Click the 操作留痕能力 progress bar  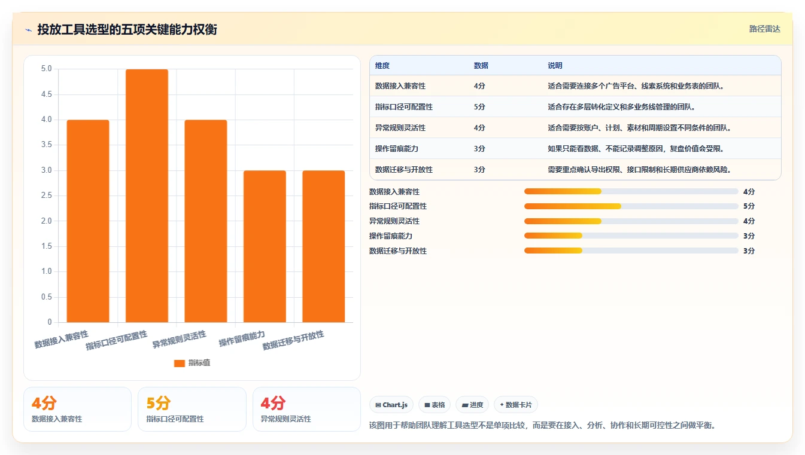click(631, 236)
